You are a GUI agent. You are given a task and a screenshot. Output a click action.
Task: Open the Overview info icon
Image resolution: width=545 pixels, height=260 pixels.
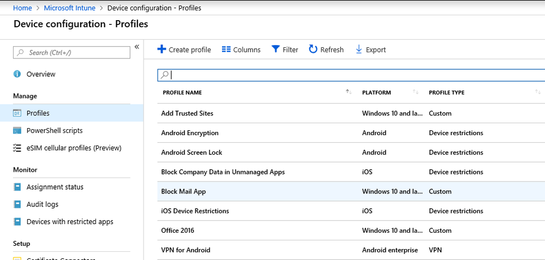[17, 74]
